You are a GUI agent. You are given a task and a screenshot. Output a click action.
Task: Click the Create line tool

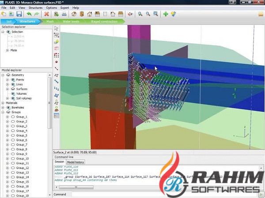tap(57, 69)
